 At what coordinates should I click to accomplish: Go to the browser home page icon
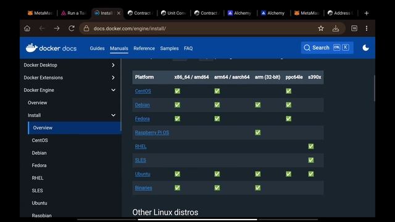click(27, 28)
